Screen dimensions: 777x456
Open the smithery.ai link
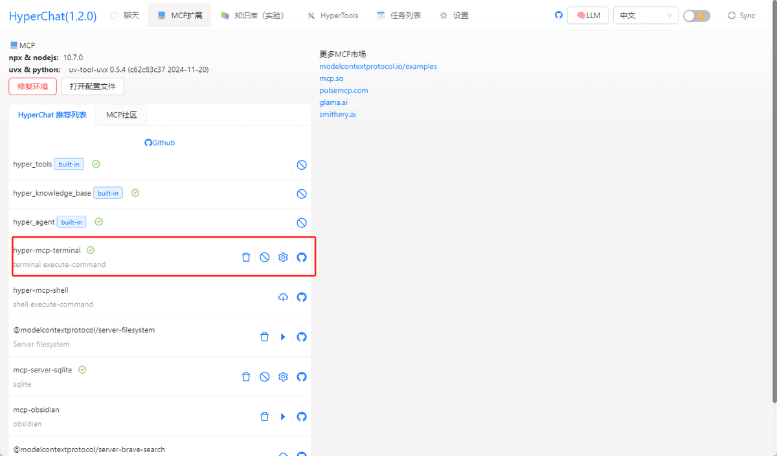pos(337,115)
